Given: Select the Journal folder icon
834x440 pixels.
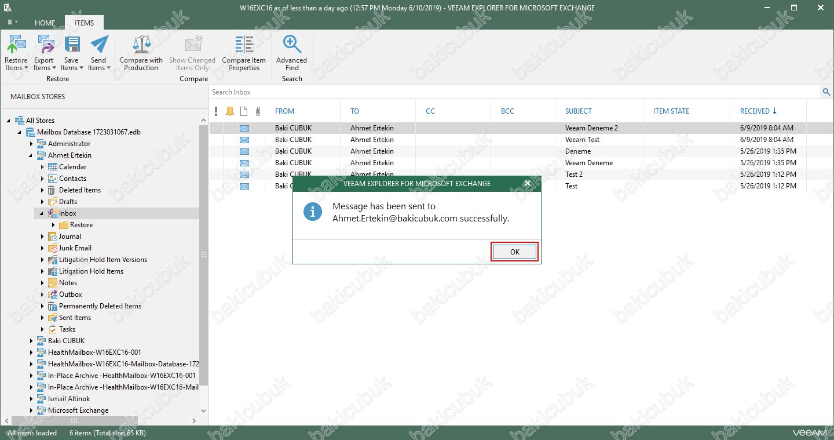Looking at the screenshot, I should pos(53,237).
